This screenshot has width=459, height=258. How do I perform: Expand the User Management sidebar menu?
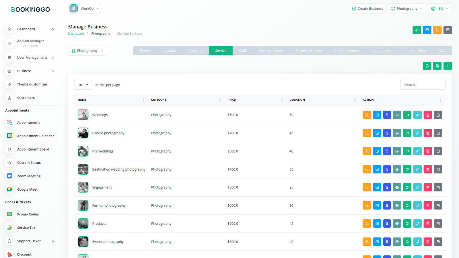32,58
